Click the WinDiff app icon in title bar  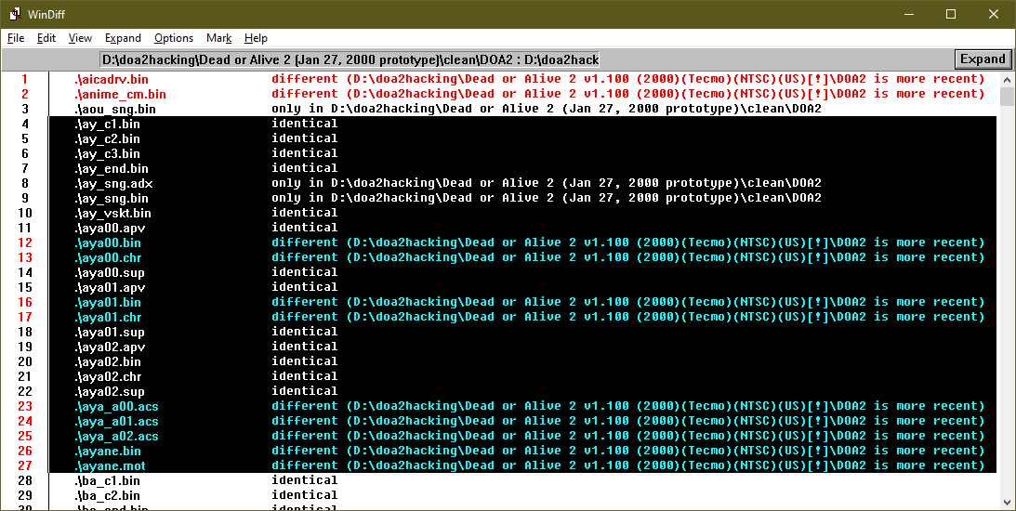pos(16,14)
